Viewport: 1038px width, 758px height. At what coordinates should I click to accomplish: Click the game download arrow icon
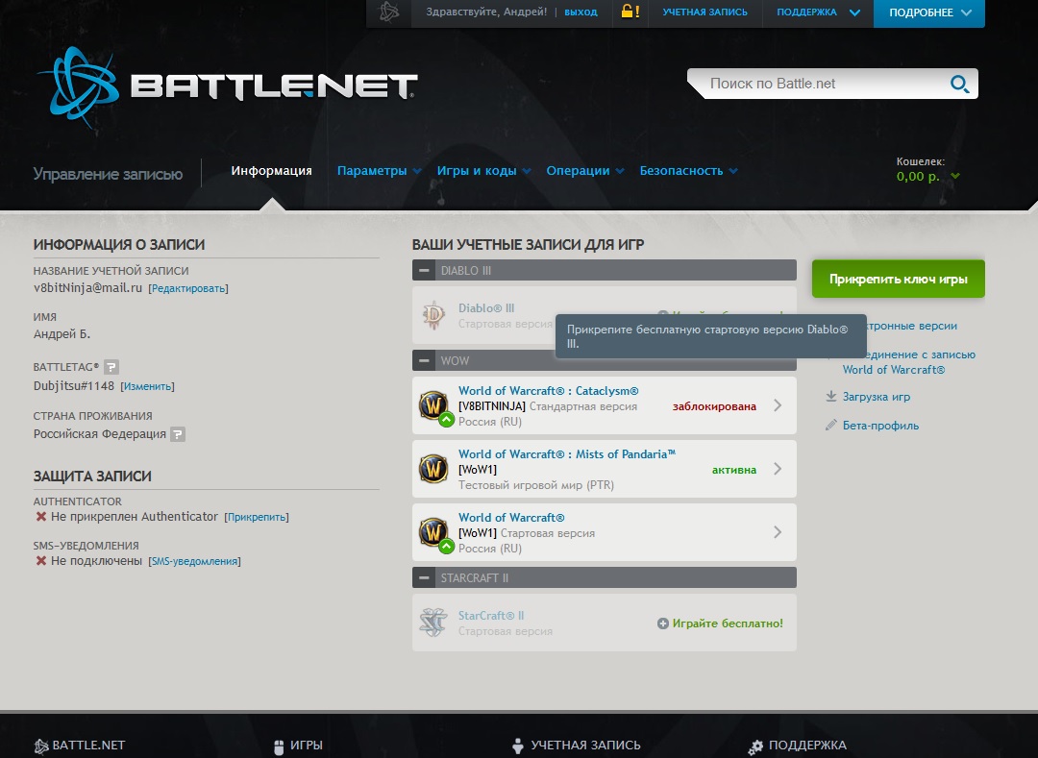tap(831, 396)
